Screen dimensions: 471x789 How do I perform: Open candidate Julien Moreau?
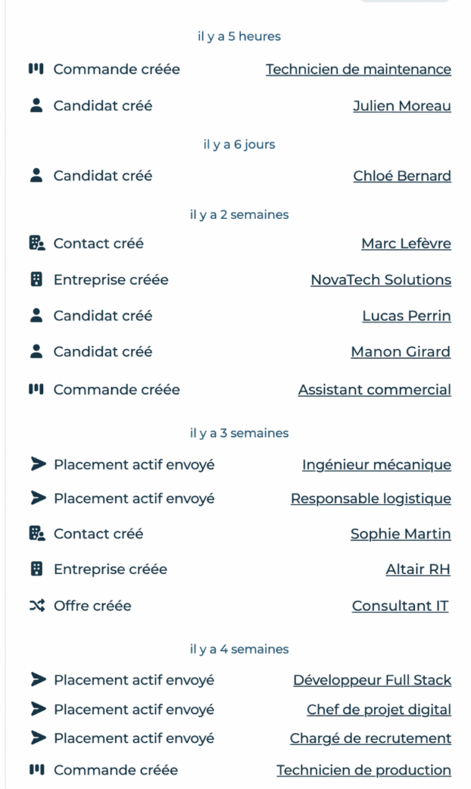(x=402, y=106)
